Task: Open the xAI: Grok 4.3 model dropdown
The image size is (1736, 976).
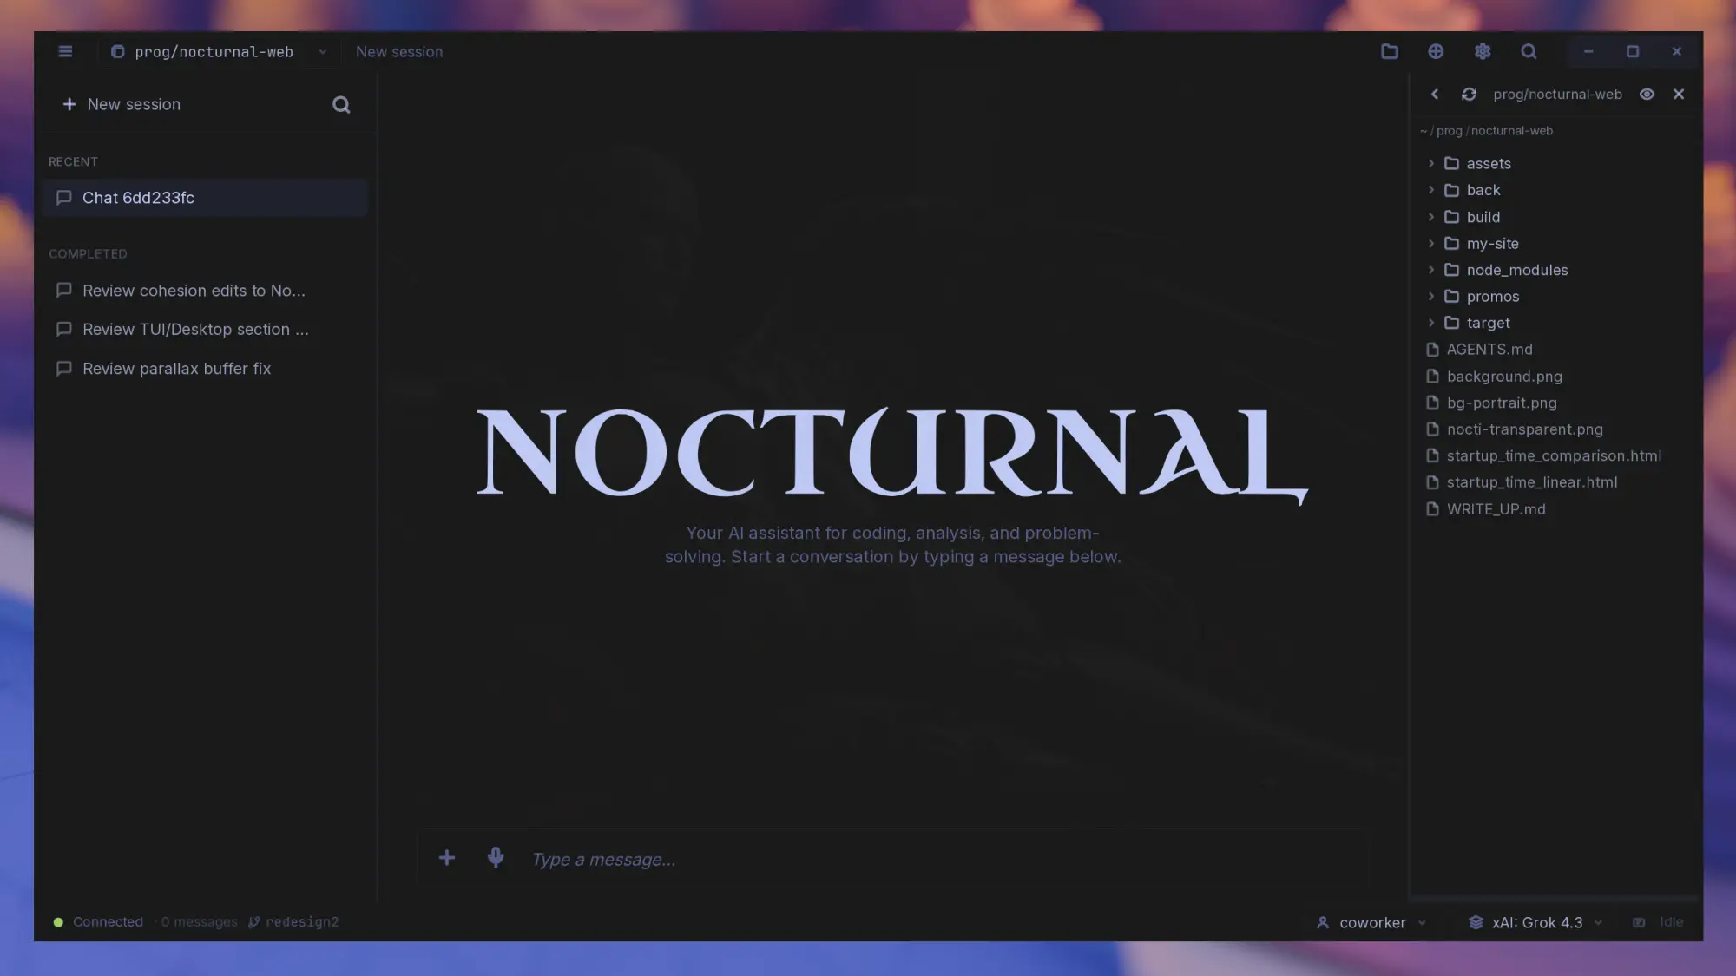Action: click(1535, 923)
